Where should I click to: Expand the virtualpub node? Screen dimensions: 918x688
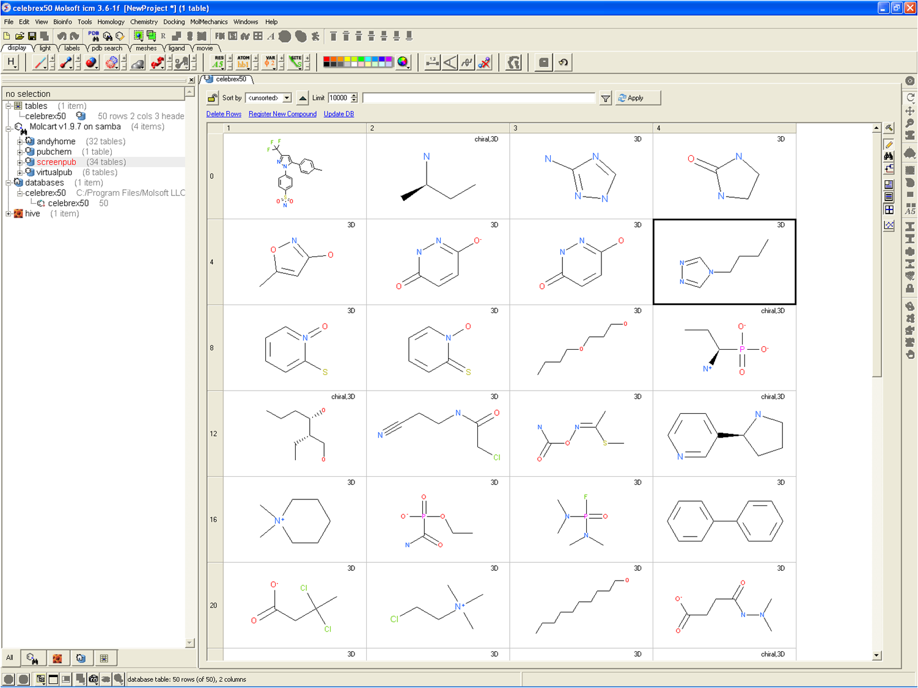[20, 173]
